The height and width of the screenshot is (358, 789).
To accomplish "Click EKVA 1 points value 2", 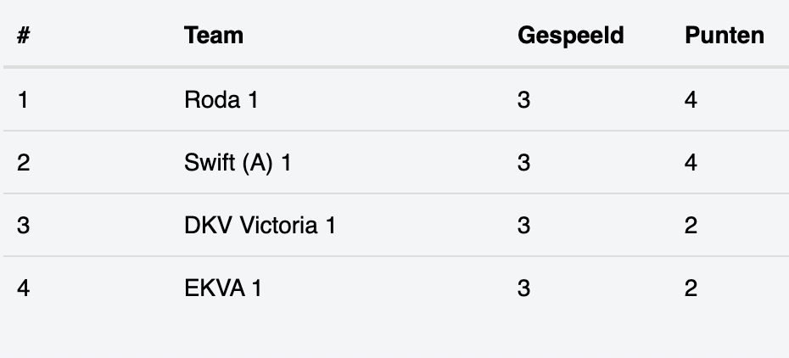I will pos(691,288).
